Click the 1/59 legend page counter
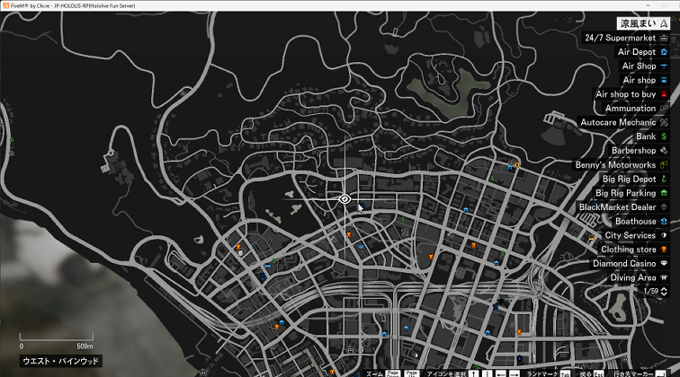Image resolution: width=680 pixels, height=377 pixels. coord(651,292)
